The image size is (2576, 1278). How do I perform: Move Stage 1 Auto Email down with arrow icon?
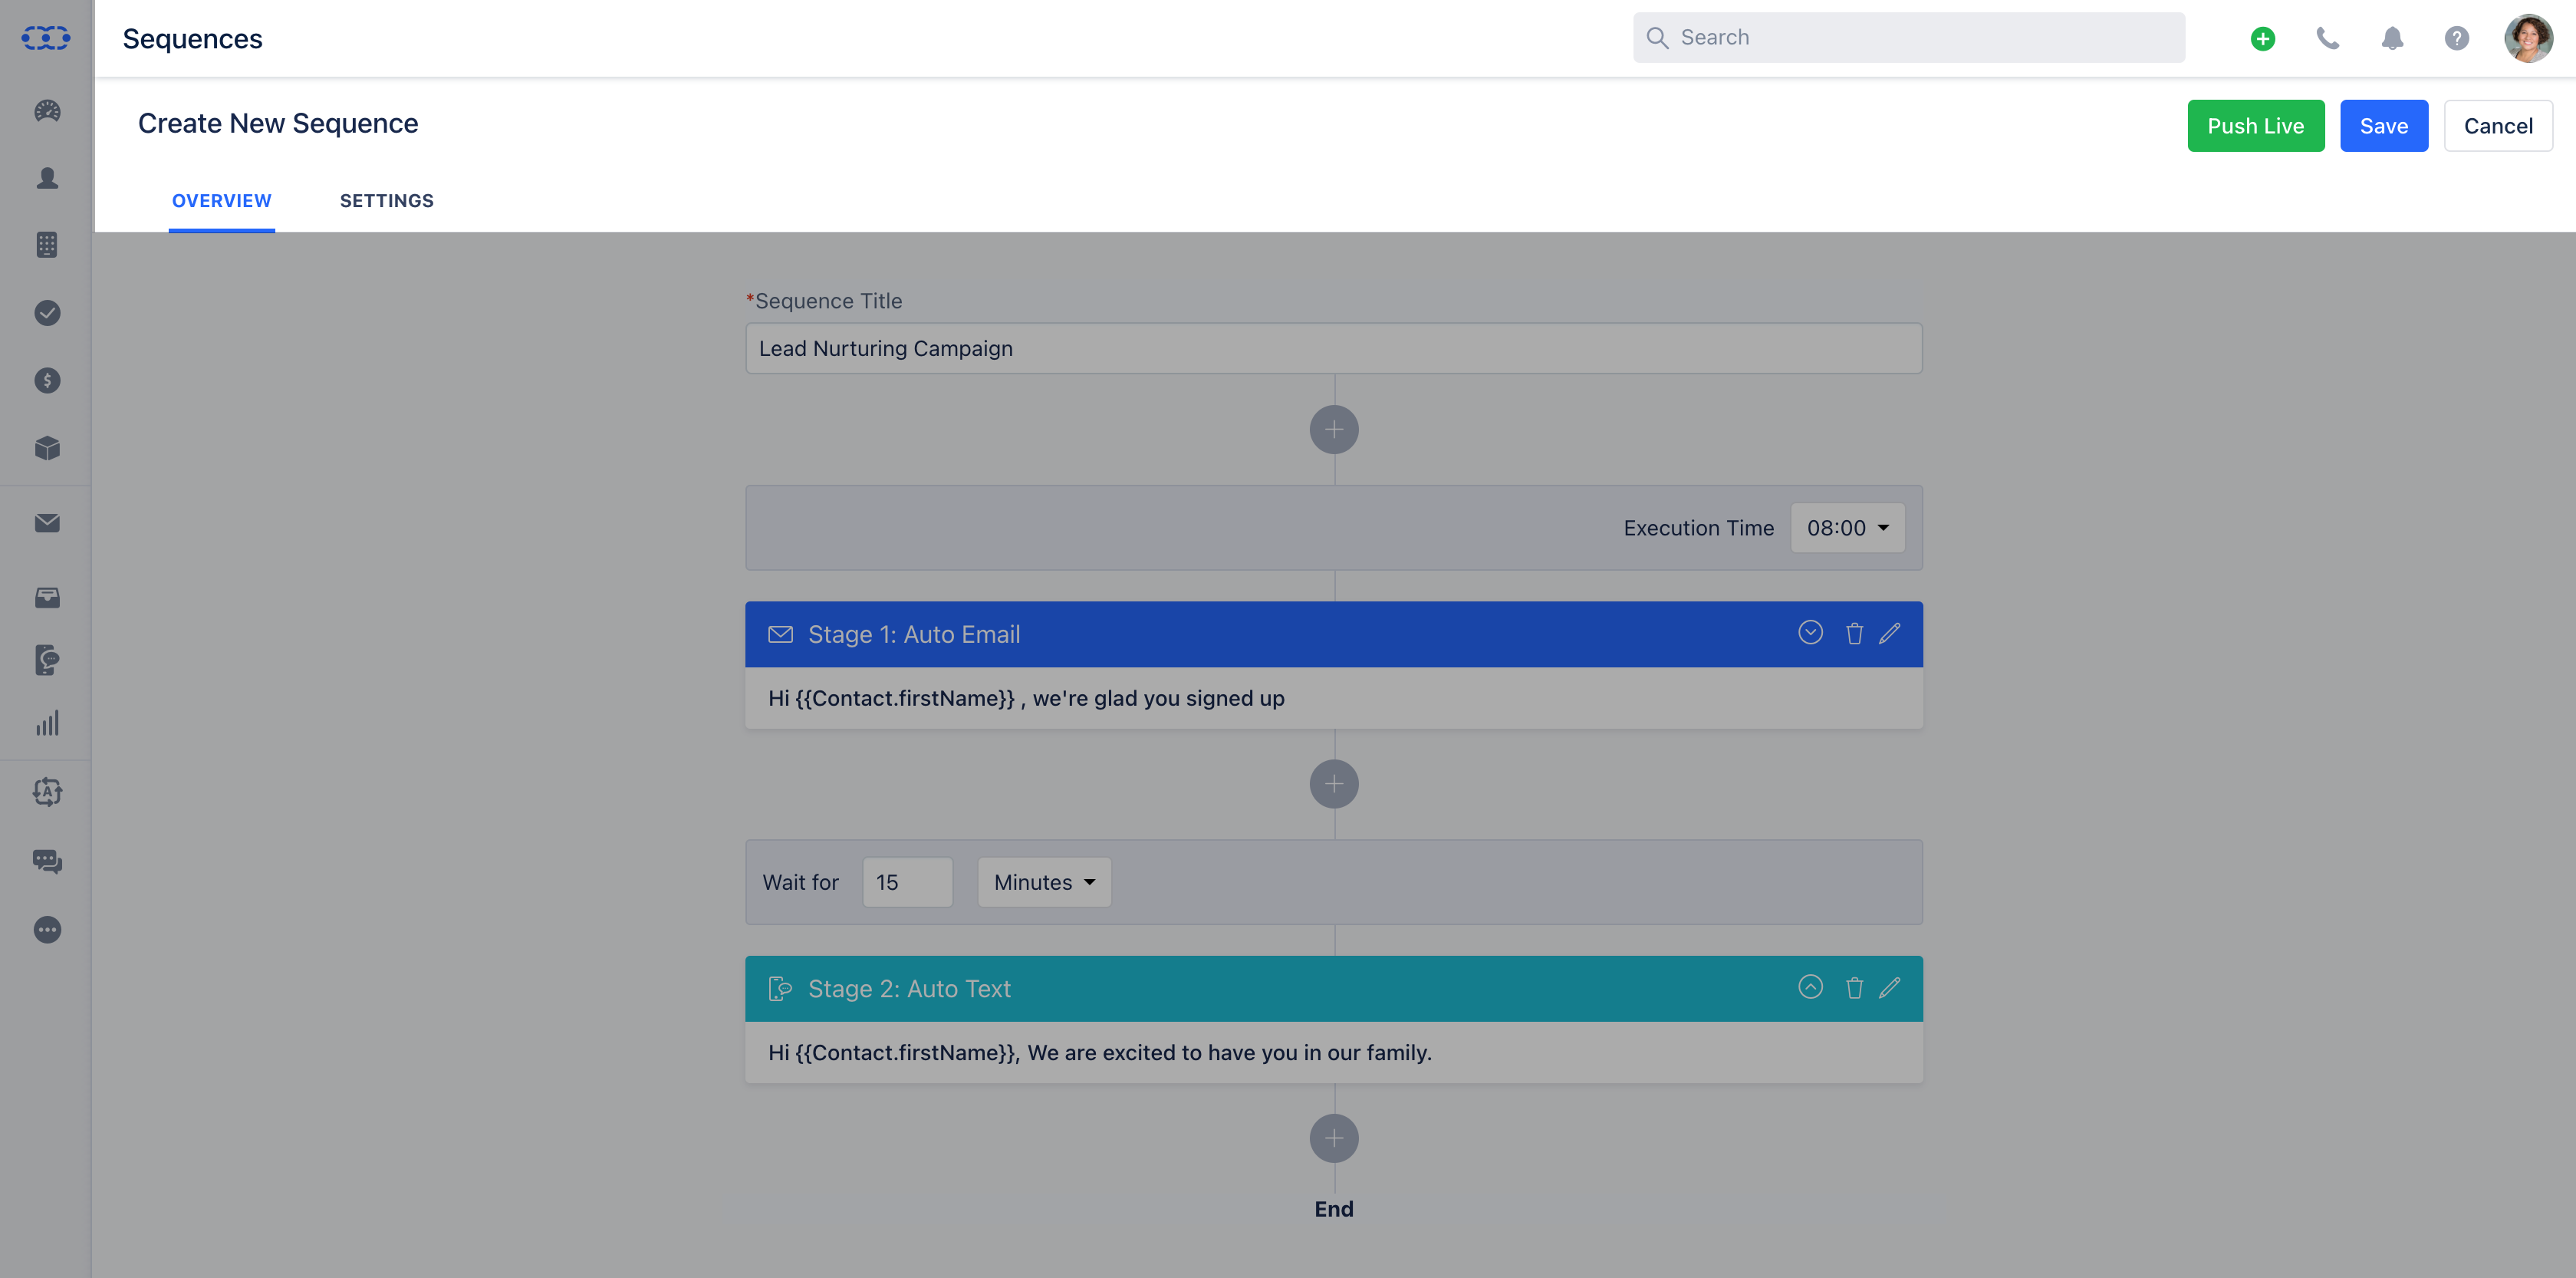[1810, 632]
